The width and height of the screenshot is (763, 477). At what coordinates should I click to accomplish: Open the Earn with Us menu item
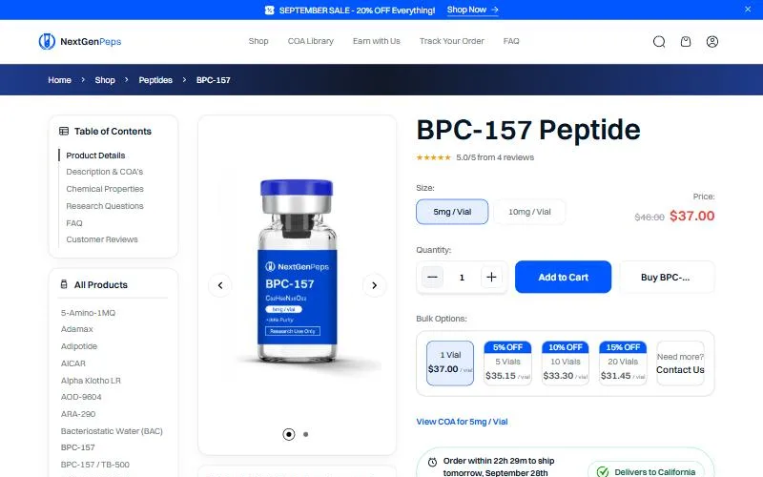377,41
